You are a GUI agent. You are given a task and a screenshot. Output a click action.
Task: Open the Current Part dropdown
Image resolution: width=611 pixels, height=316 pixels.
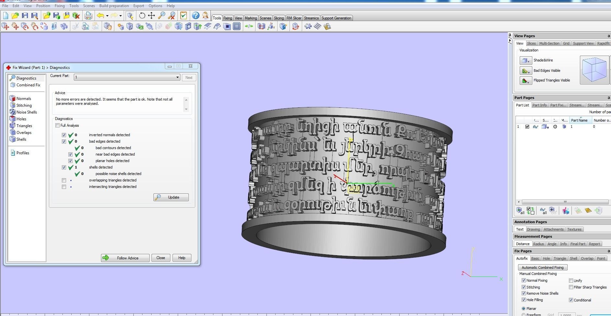pyautogui.click(x=127, y=77)
